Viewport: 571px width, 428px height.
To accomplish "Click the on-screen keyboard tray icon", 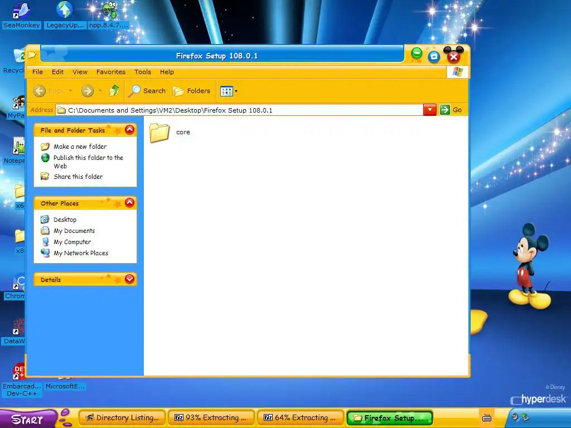I will [x=487, y=418].
